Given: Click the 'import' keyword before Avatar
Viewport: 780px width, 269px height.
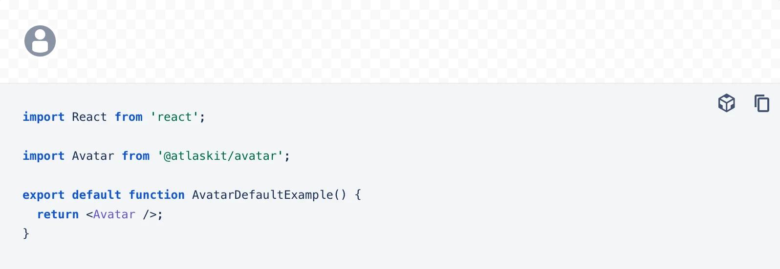Looking at the screenshot, I should pyautogui.click(x=43, y=156).
